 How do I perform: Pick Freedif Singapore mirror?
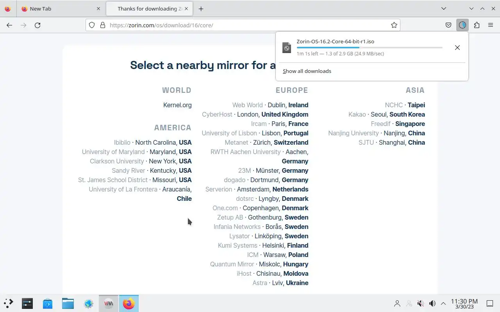coord(398,124)
